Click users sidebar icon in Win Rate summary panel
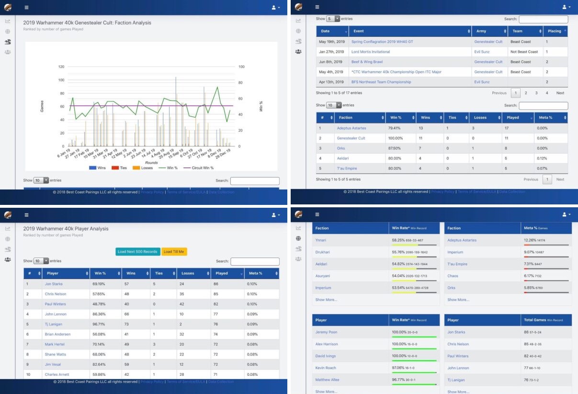 coord(298,259)
